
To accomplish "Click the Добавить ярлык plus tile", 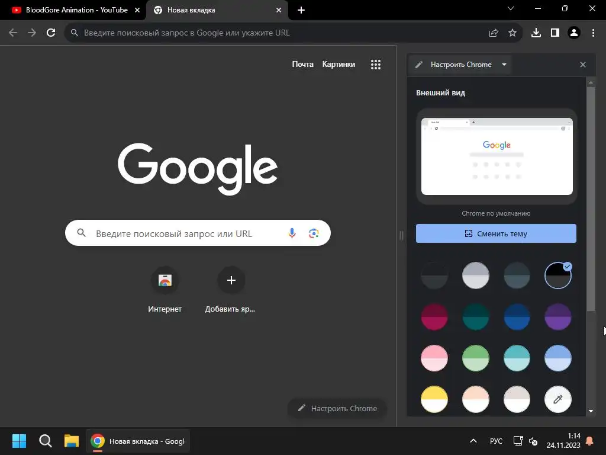I will (x=231, y=290).
